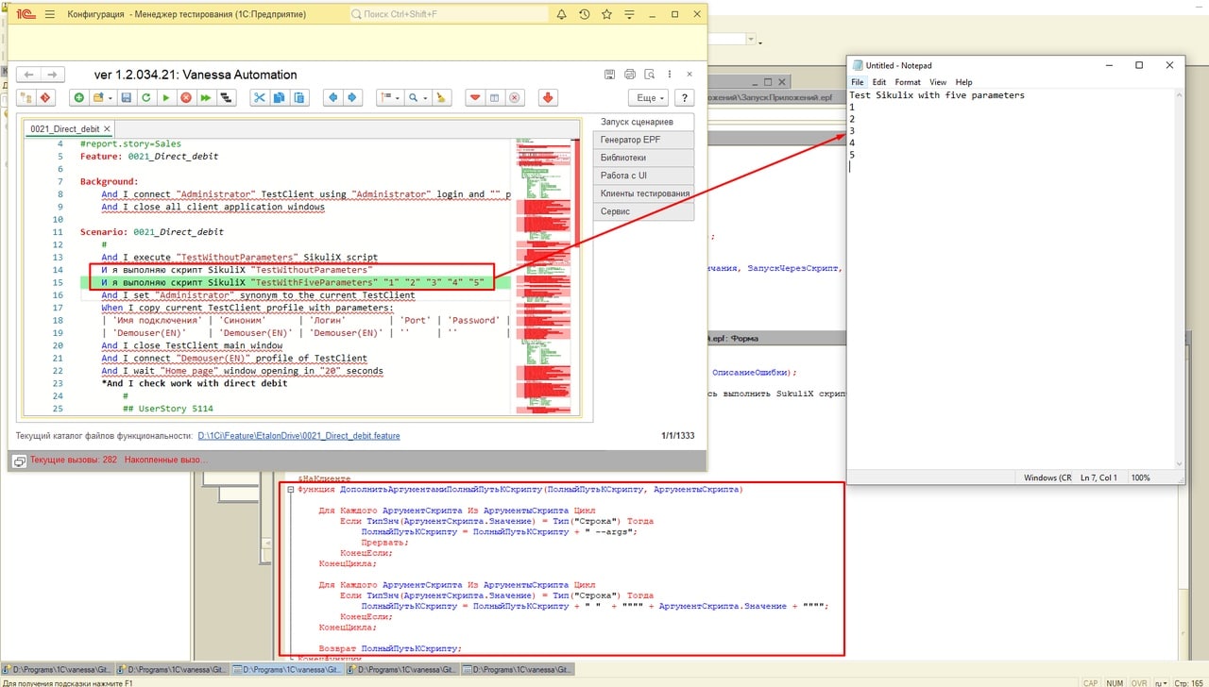The width and height of the screenshot is (1209, 687).
Task: Open the history clock icon
Action: click(x=585, y=15)
